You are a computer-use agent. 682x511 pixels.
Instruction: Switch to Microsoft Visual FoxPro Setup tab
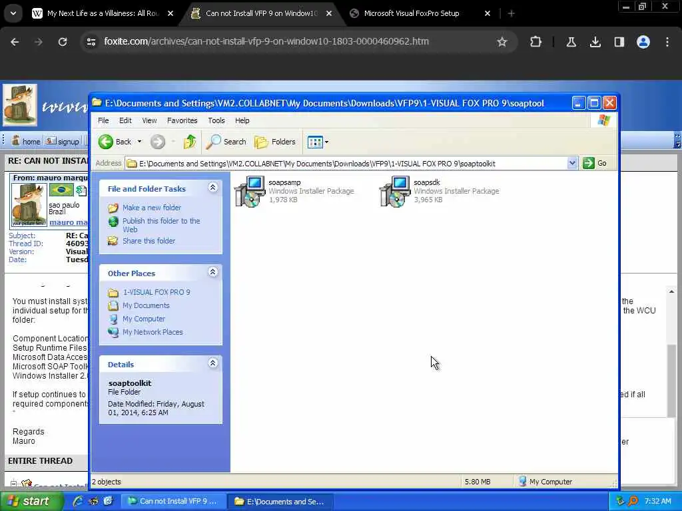coord(421,13)
